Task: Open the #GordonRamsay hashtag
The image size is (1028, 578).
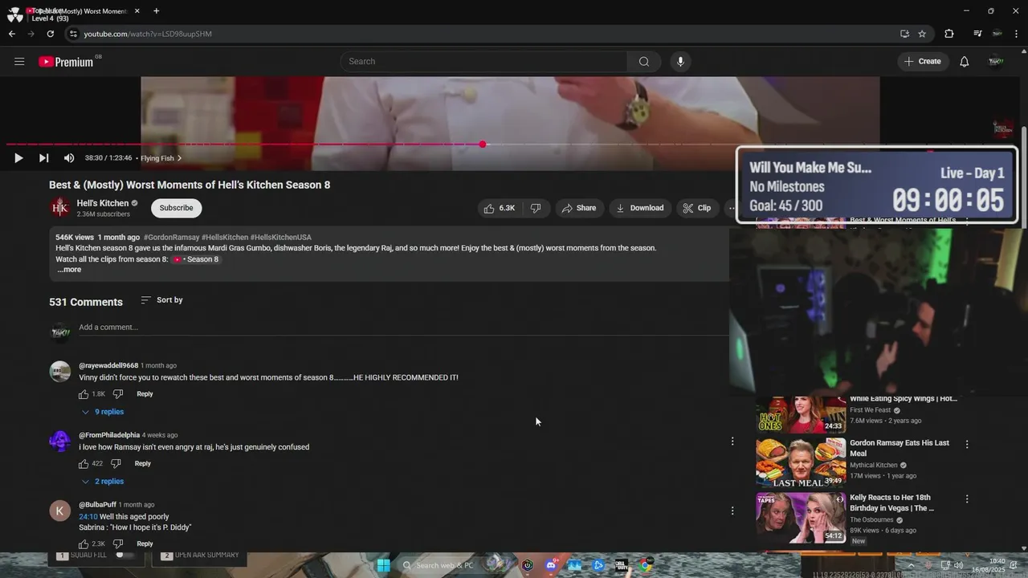Action: [x=171, y=238]
